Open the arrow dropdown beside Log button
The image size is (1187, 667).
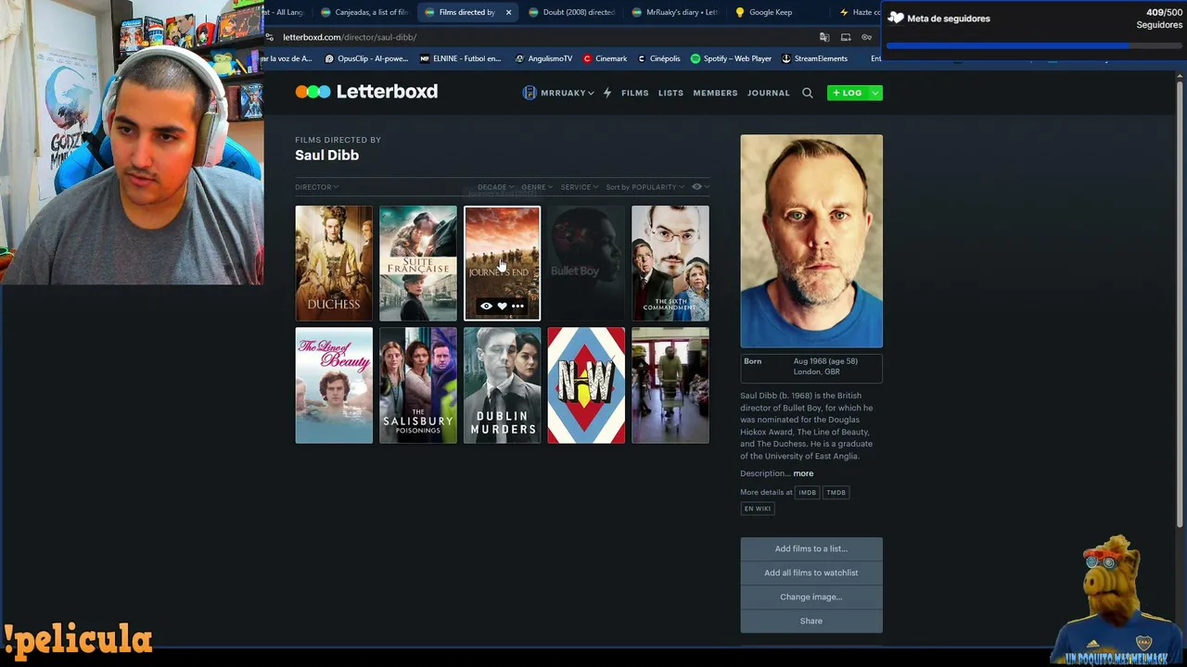874,93
